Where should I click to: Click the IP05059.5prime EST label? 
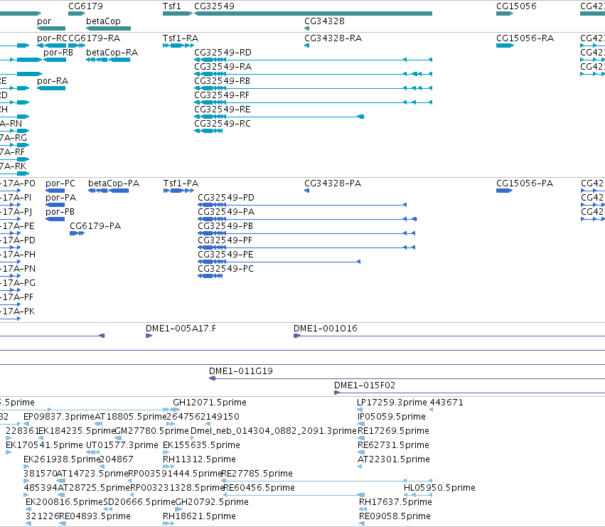point(391,417)
